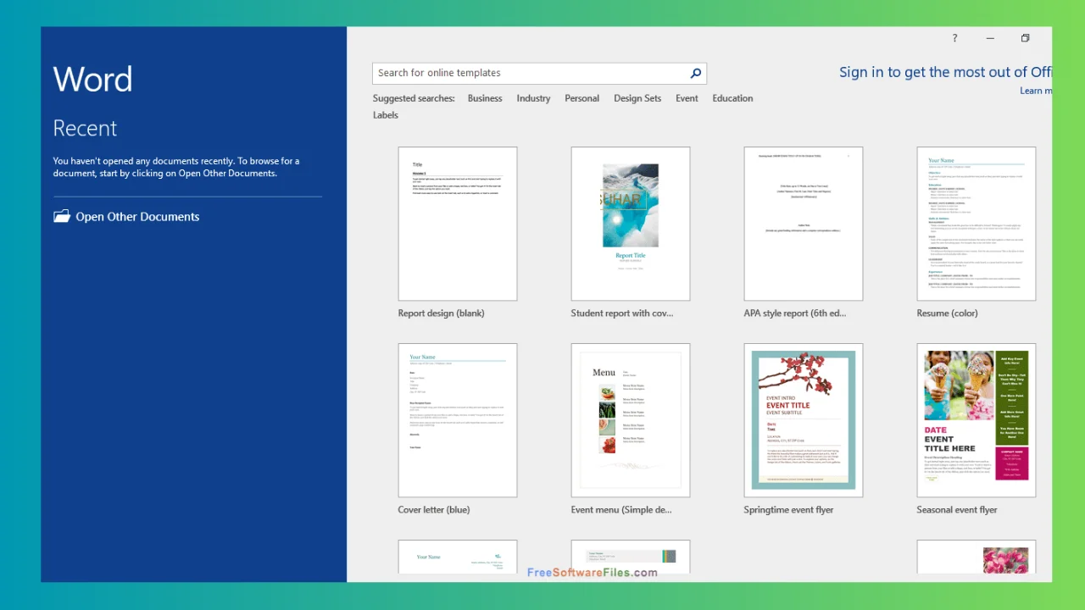Open the Seasonal event flyer thumbnail
1085x610 pixels.
pyautogui.click(x=976, y=420)
